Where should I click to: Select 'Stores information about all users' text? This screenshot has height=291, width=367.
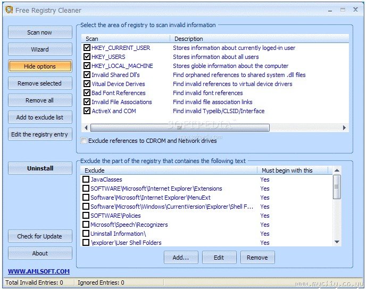pyautogui.click(x=216, y=57)
